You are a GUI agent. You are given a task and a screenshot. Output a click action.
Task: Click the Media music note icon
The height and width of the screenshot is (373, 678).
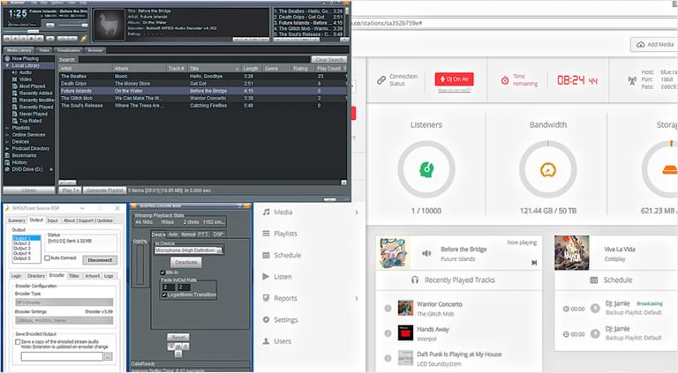tap(266, 212)
